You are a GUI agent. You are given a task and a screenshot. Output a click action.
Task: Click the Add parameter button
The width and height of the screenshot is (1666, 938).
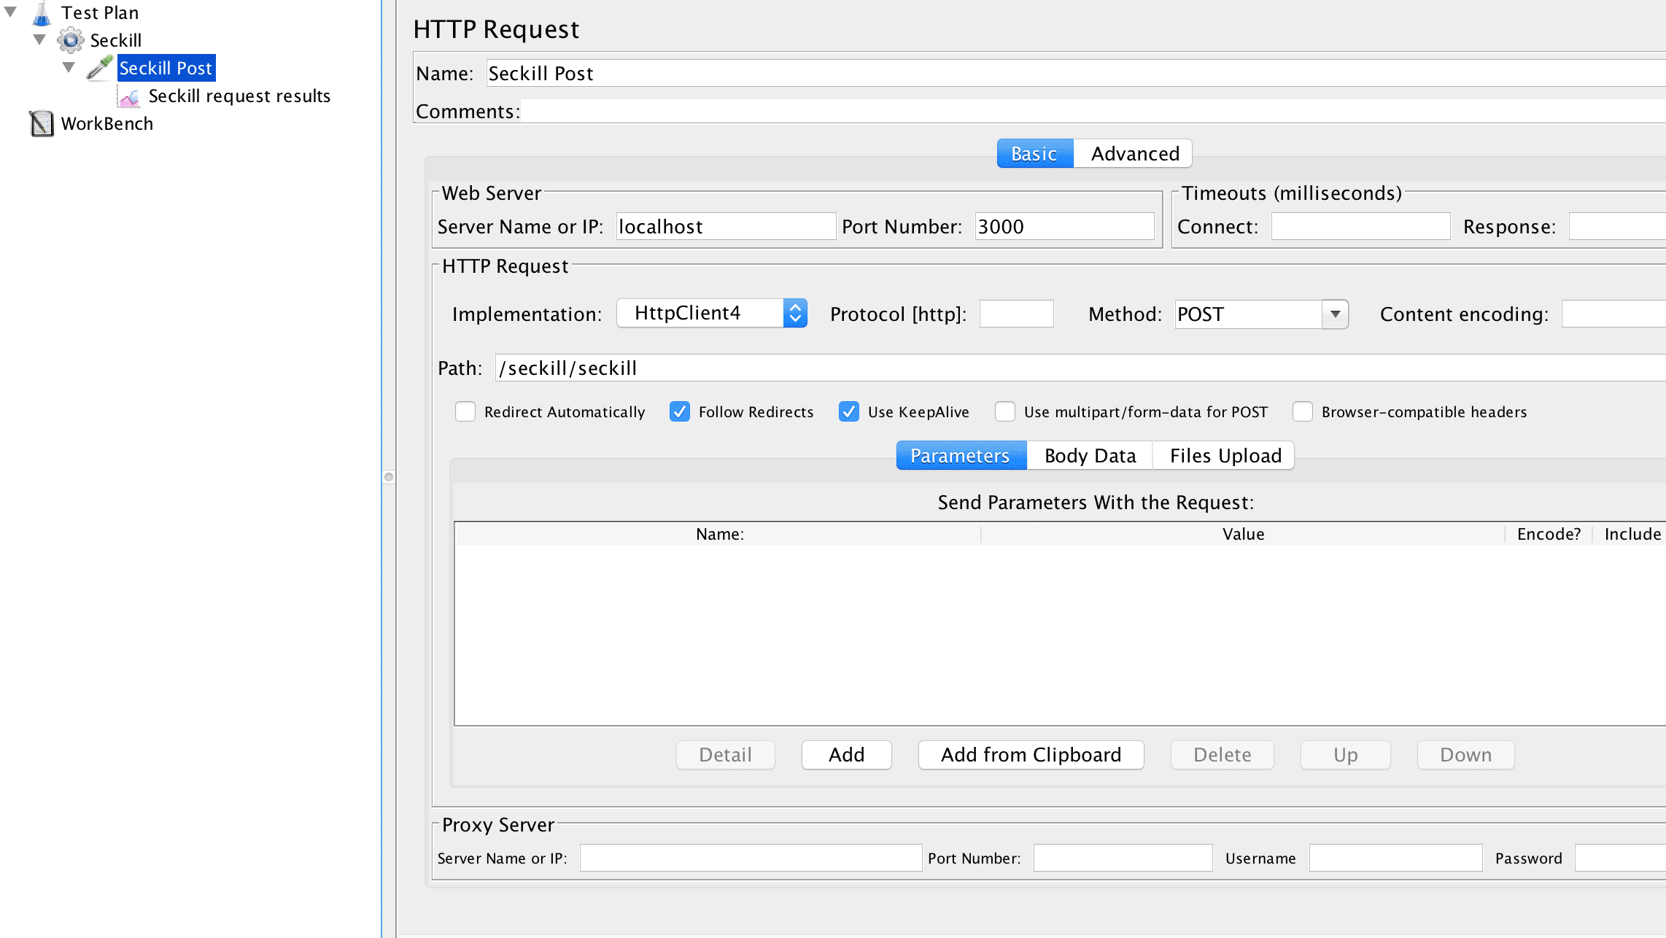[845, 755]
